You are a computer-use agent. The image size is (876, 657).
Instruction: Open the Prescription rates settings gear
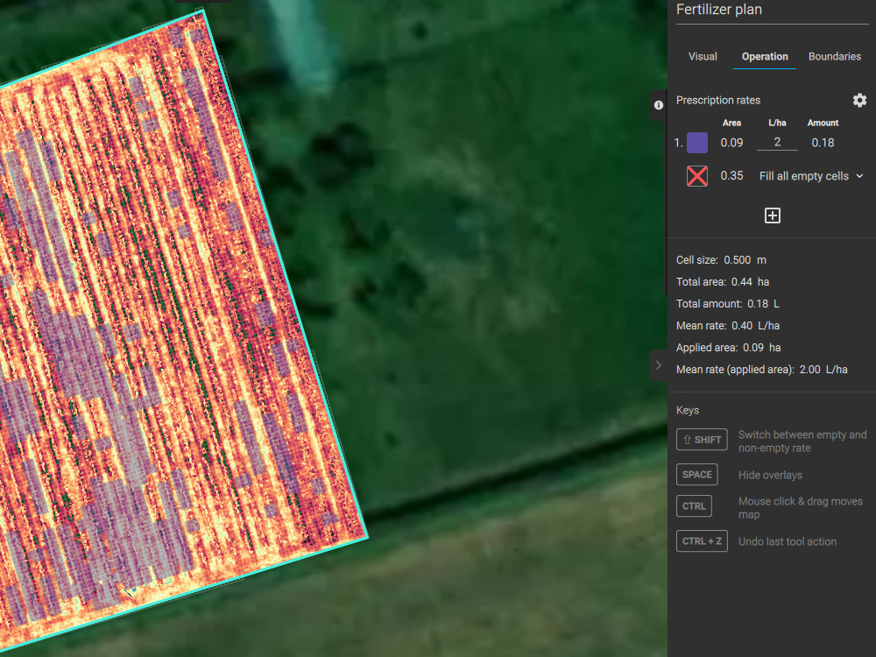tap(859, 100)
